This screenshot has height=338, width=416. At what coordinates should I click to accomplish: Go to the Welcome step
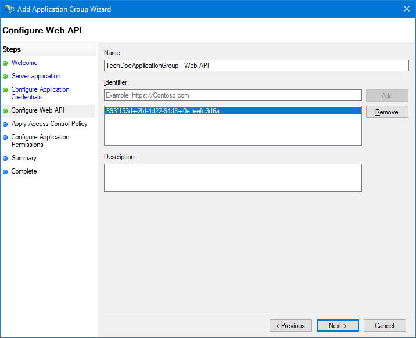(x=24, y=63)
